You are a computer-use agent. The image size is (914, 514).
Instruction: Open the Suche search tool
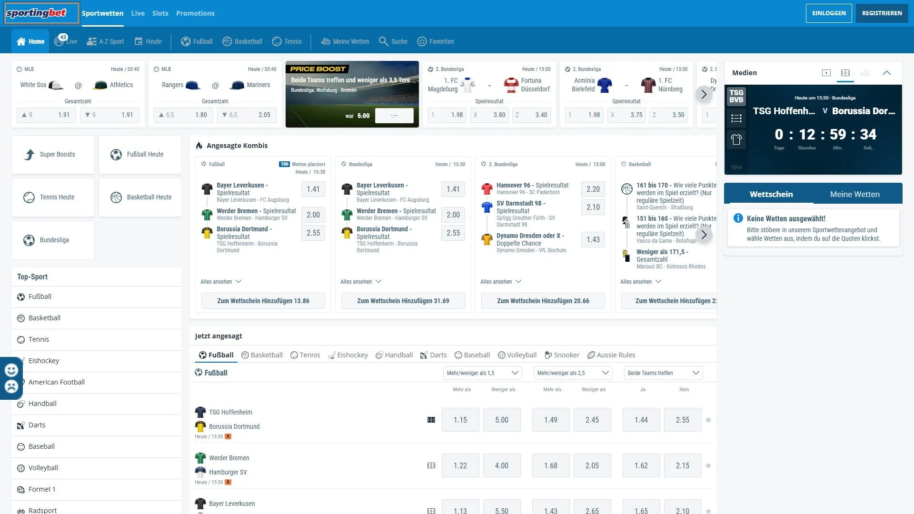[x=393, y=41]
